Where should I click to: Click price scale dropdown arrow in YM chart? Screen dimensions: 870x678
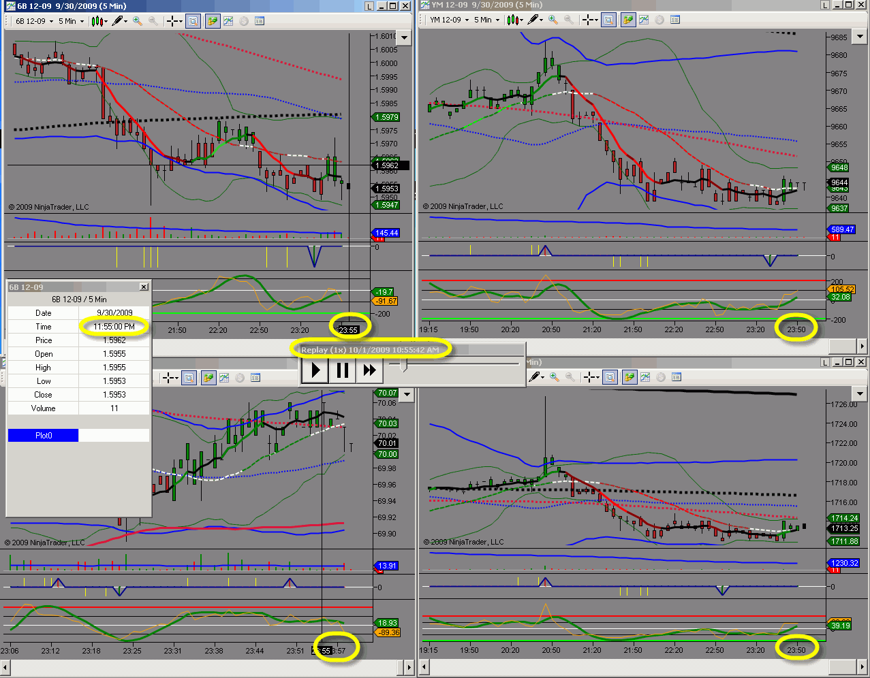(x=860, y=36)
